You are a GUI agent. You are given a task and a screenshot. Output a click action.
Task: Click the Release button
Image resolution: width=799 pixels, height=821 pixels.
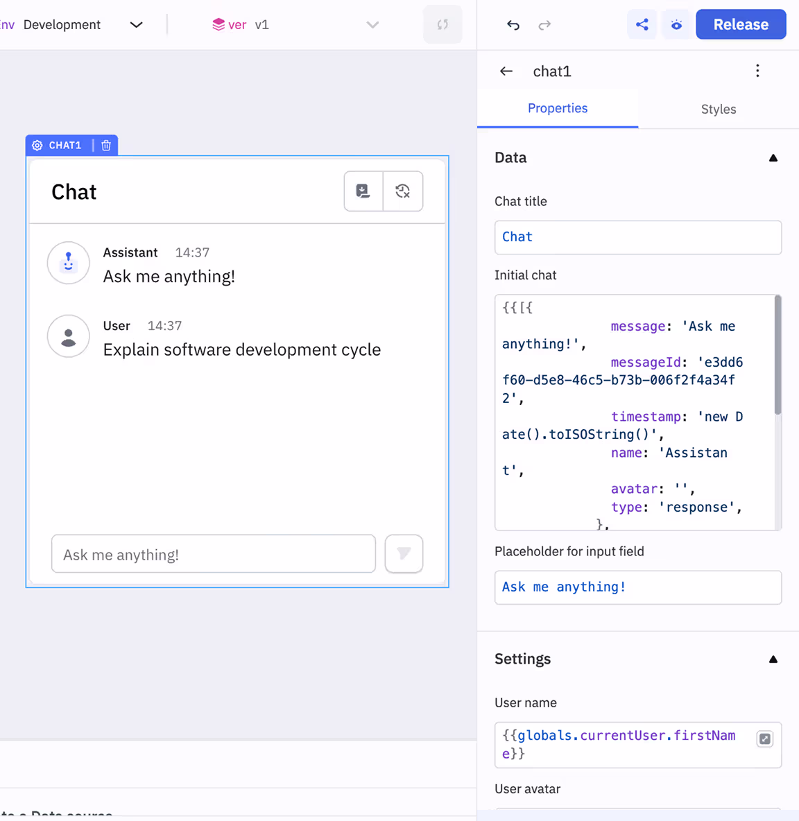coord(740,25)
